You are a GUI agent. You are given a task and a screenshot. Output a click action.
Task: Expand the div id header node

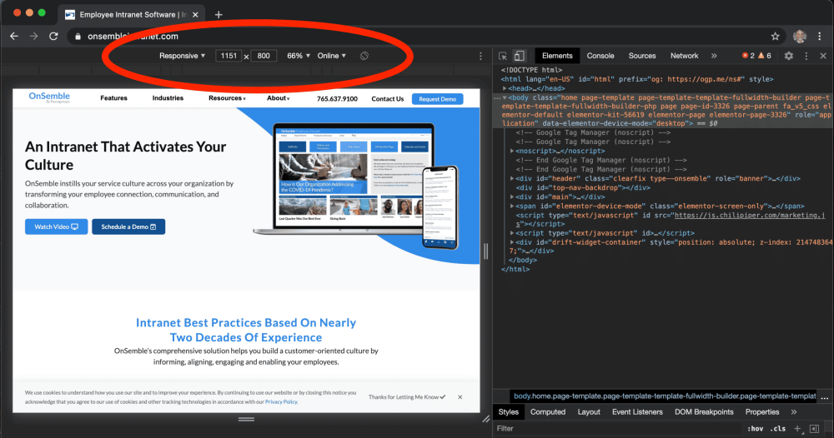pos(512,178)
